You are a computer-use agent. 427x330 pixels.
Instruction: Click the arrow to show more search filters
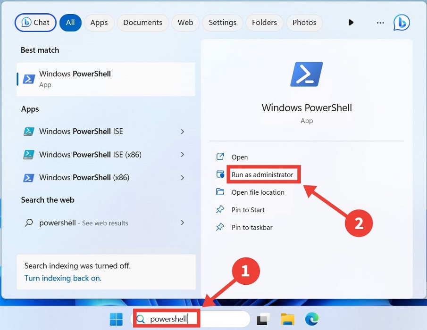351,22
